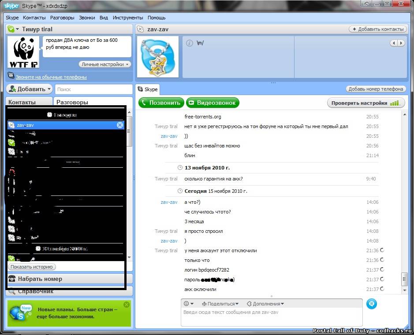Click the phone icon beside the call phones link

[x=11, y=76]
